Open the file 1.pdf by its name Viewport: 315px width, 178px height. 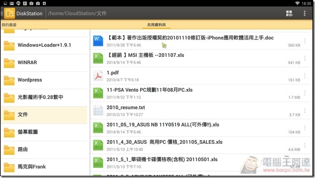[113, 73]
